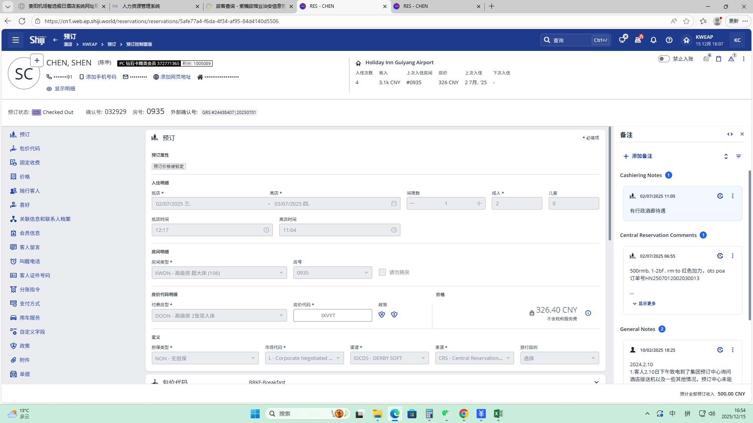
Task: Click the notifications bell icon
Action: click(653, 40)
